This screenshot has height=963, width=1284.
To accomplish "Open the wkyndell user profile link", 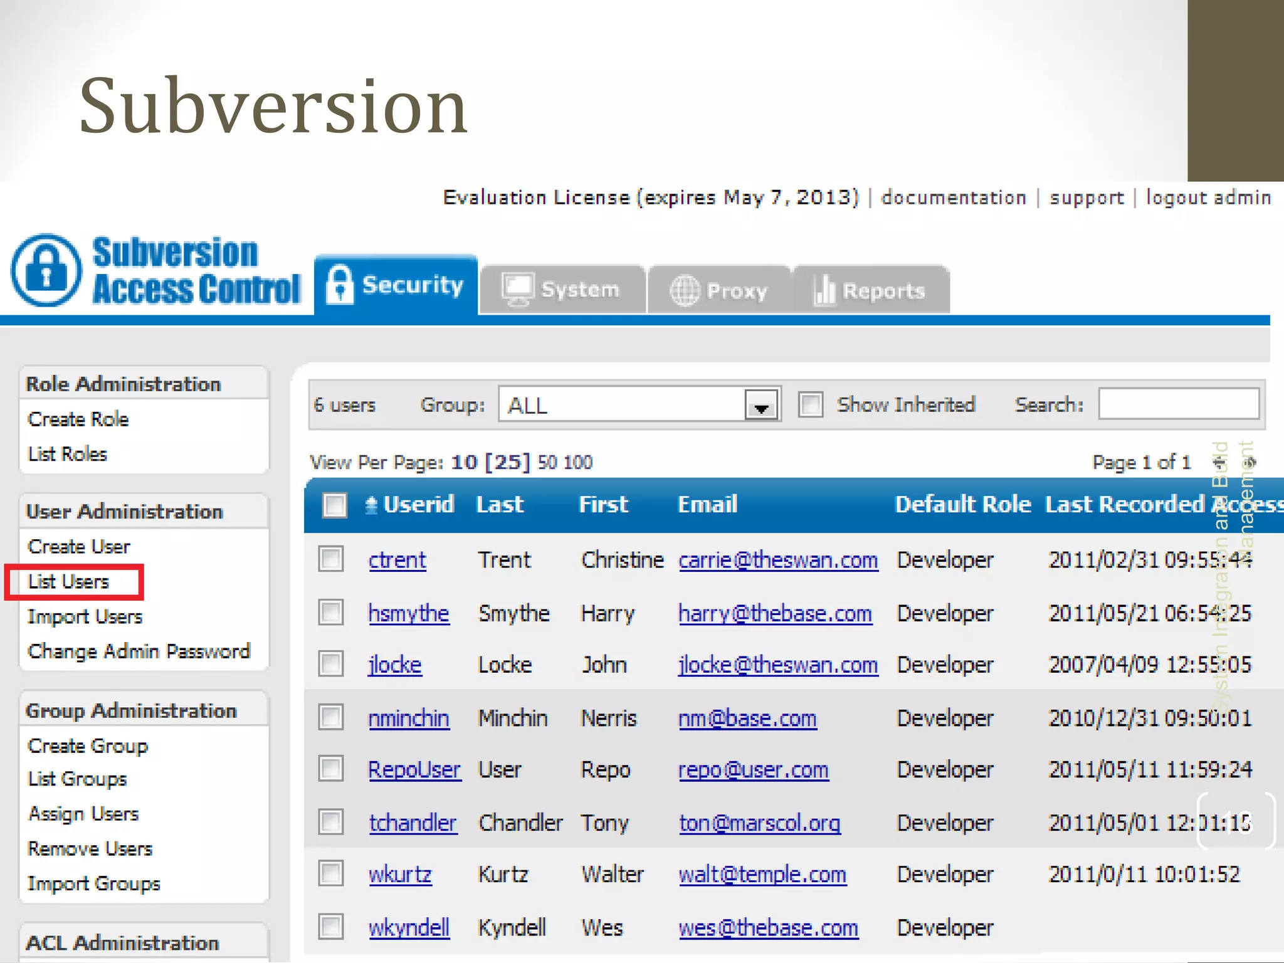I will 409,927.
